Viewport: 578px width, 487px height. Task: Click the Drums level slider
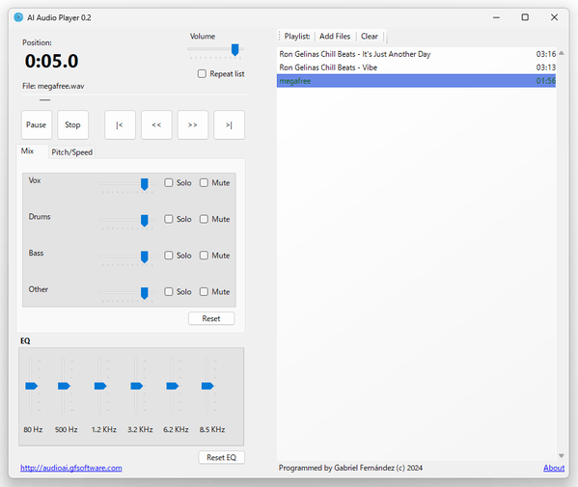point(145,221)
